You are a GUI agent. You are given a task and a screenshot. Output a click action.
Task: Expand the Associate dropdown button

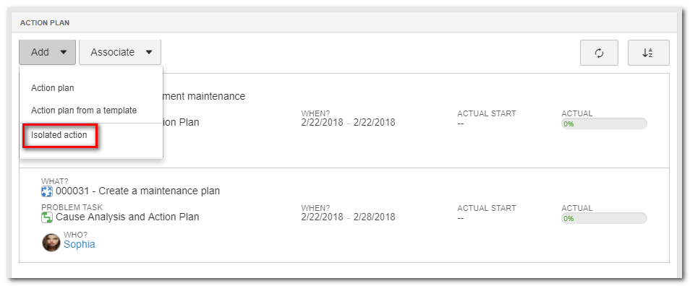tap(120, 52)
